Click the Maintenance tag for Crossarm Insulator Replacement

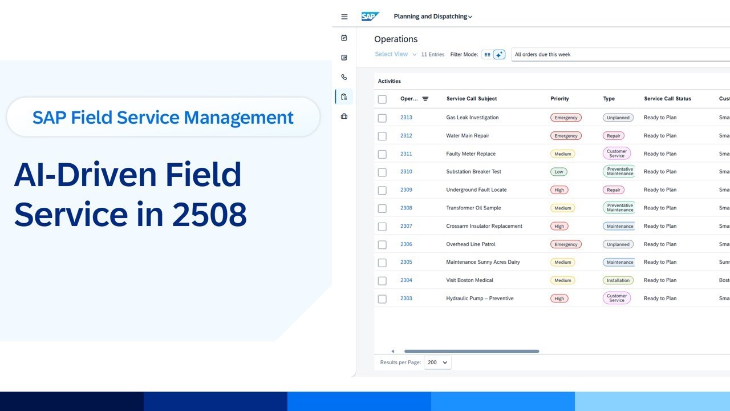(619, 226)
